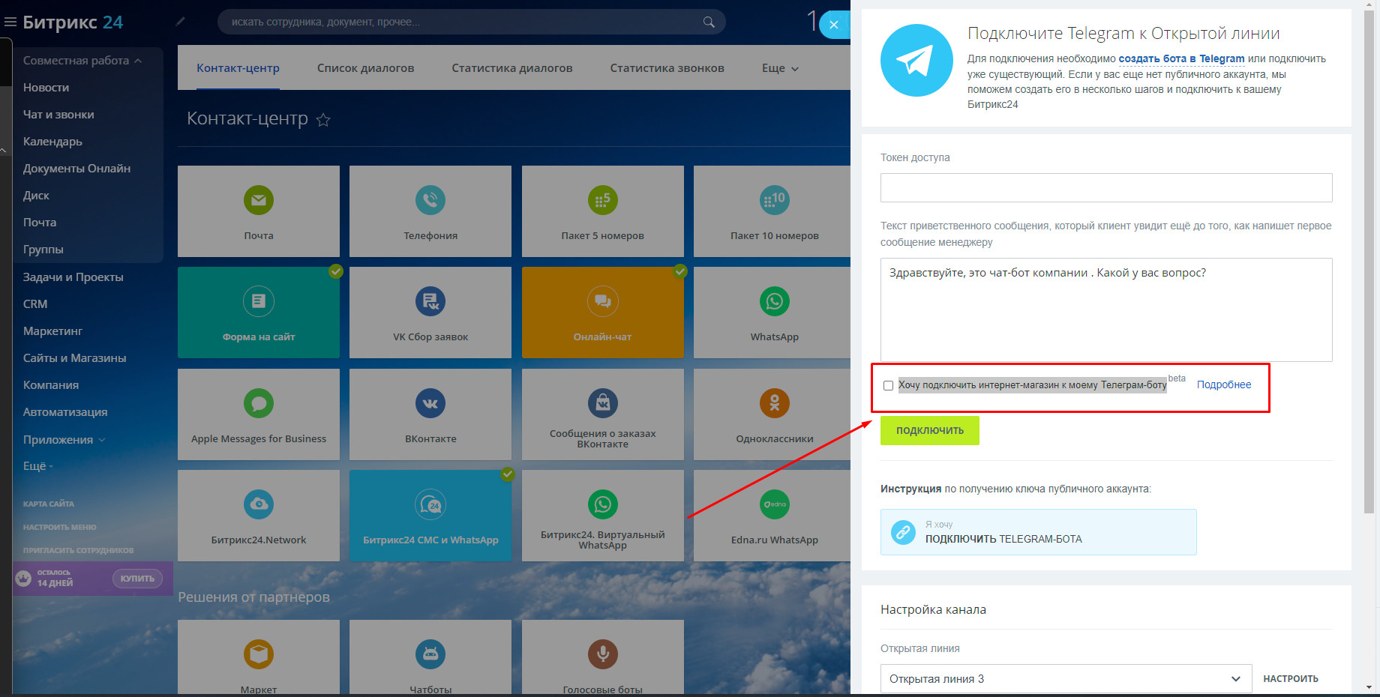The width and height of the screenshot is (1380, 697).
Task: Select the Пакет 10 номеров tile icon
Action: [x=775, y=200]
